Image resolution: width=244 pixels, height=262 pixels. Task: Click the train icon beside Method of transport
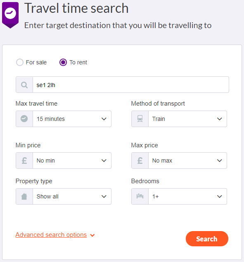140,119
